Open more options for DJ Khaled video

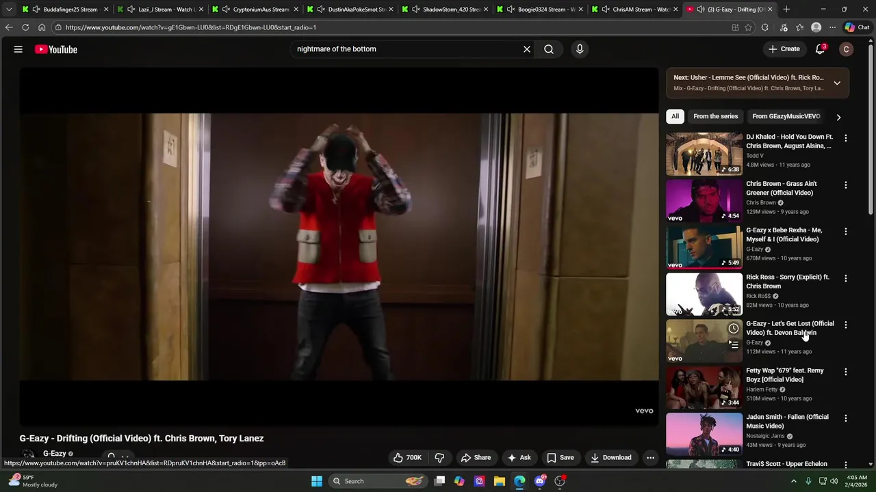click(x=846, y=138)
